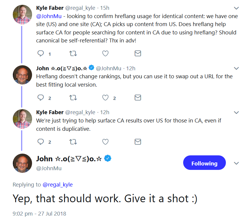Expand the dropdown on John's 12h tweet
Viewport: 252px width, 220px height.
[236, 68]
